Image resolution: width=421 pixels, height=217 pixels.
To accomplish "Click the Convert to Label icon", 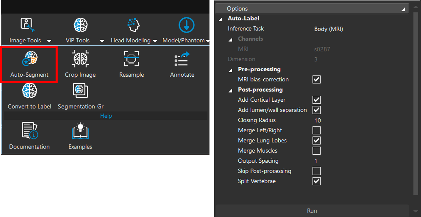I will [x=29, y=91].
